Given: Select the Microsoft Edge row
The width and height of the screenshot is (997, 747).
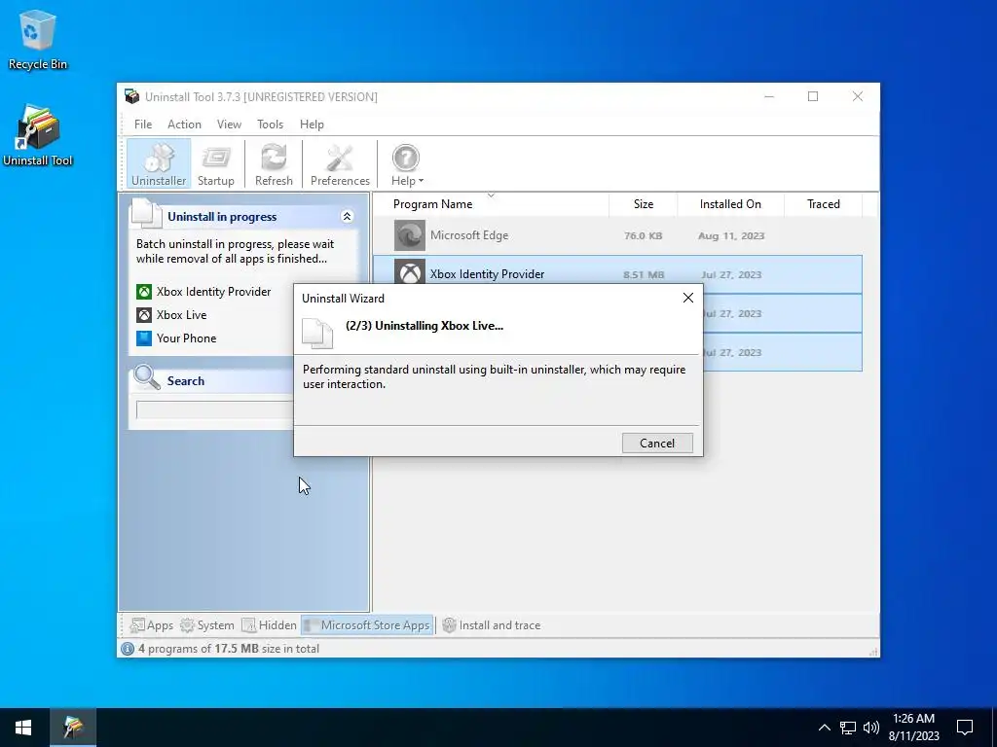Looking at the screenshot, I should pos(617,235).
